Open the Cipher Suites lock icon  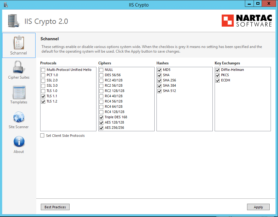pos(19,67)
